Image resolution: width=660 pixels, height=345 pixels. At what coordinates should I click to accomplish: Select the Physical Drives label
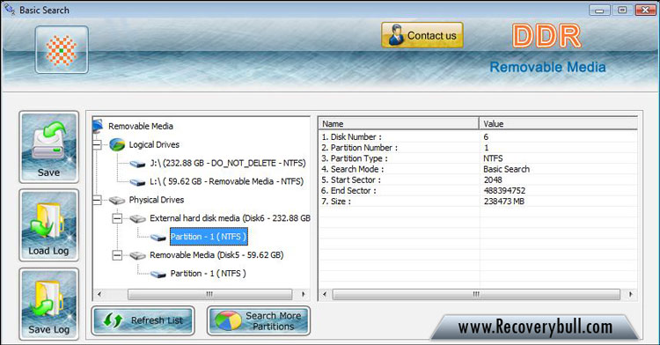[x=156, y=200]
